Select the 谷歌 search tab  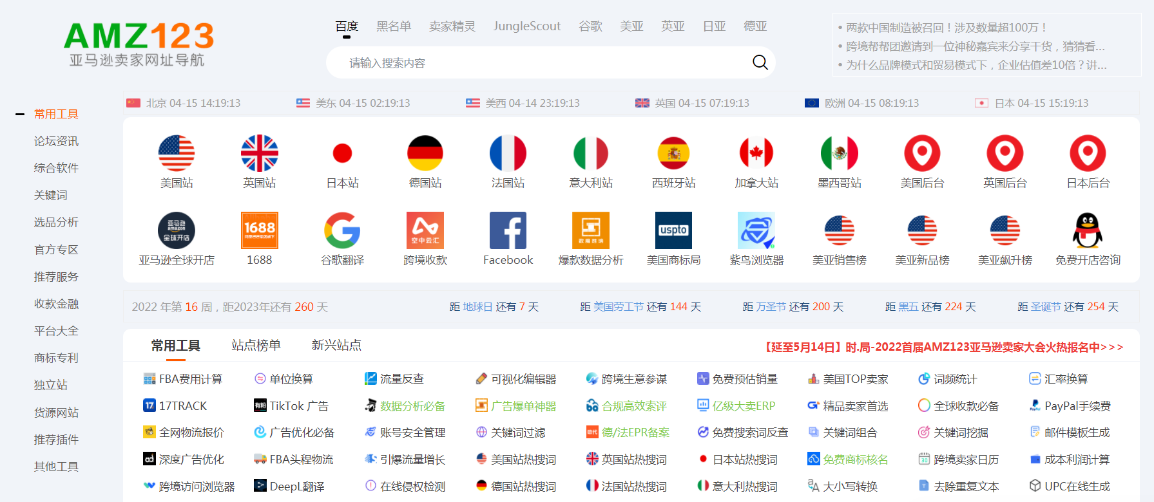[590, 26]
